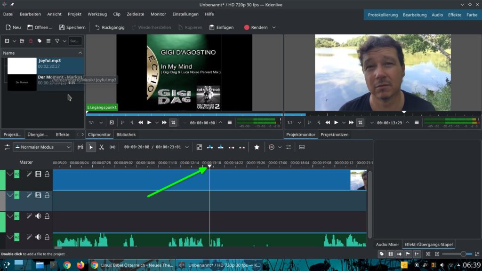Switch to the Audio Mixer tab
Screen dimensions: 482x271
coord(387,245)
